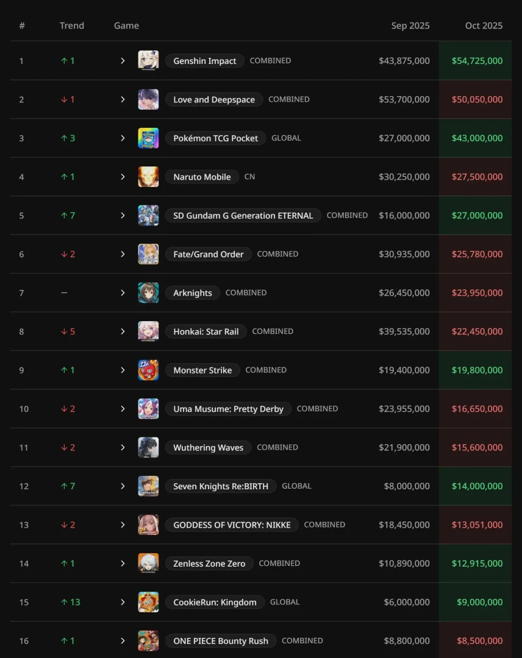The height and width of the screenshot is (658, 522).
Task: Click the Love and Deepspace app icon
Action: [148, 99]
